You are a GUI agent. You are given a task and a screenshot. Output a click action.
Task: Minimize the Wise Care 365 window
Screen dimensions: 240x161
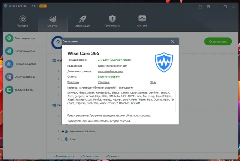(217, 7)
